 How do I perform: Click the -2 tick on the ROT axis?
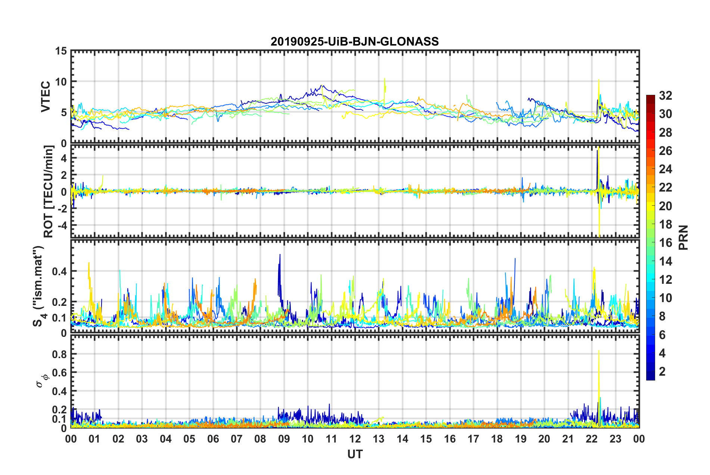click(62, 208)
